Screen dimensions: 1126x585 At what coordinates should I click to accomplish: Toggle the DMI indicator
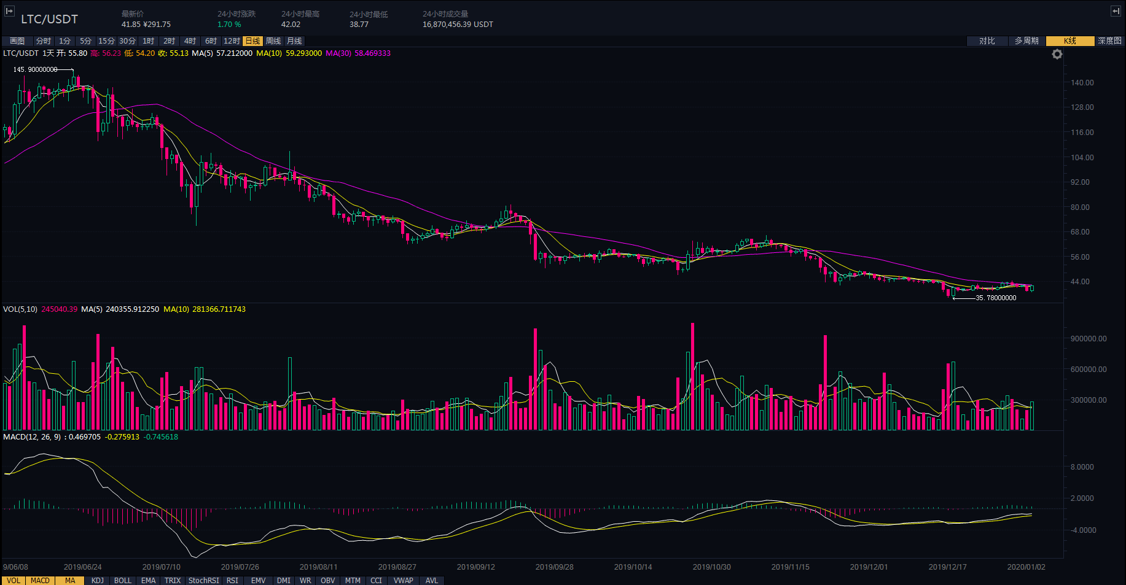pyautogui.click(x=283, y=581)
